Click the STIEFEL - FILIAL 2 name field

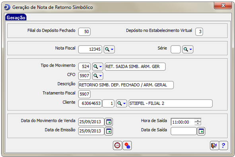point(171,103)
